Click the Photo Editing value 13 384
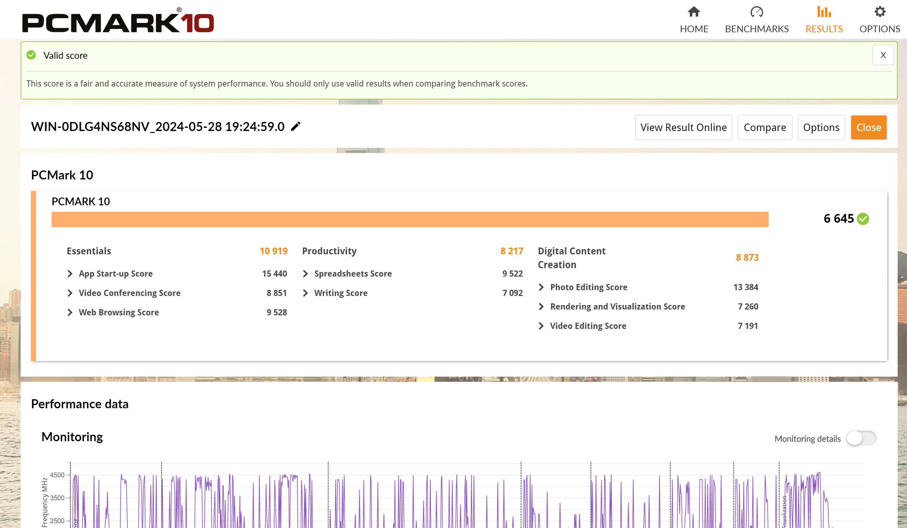Screen dimensions: 907x528 746,287
